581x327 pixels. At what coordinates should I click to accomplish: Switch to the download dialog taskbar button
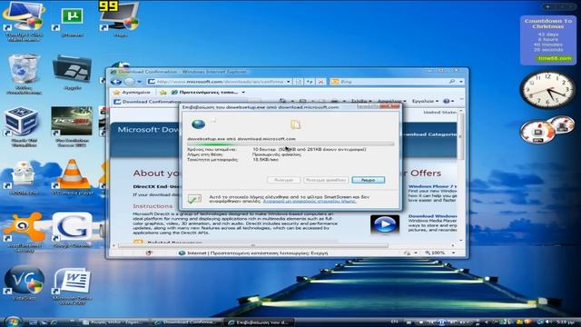(x=259, y=322)
